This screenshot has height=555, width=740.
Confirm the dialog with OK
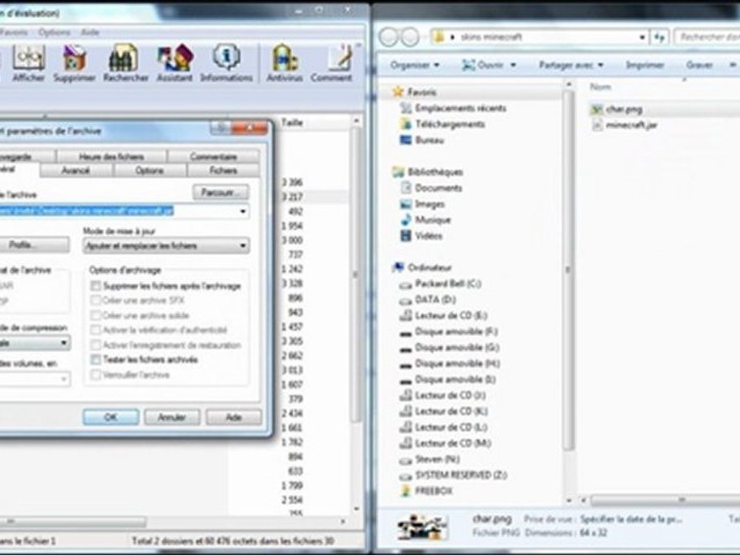click(x=111, y=417)
